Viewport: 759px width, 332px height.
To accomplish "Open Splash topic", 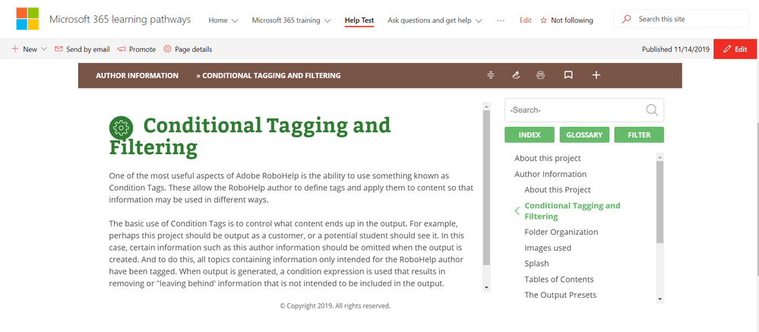I will pyautogui.click(x=537, y=264).
